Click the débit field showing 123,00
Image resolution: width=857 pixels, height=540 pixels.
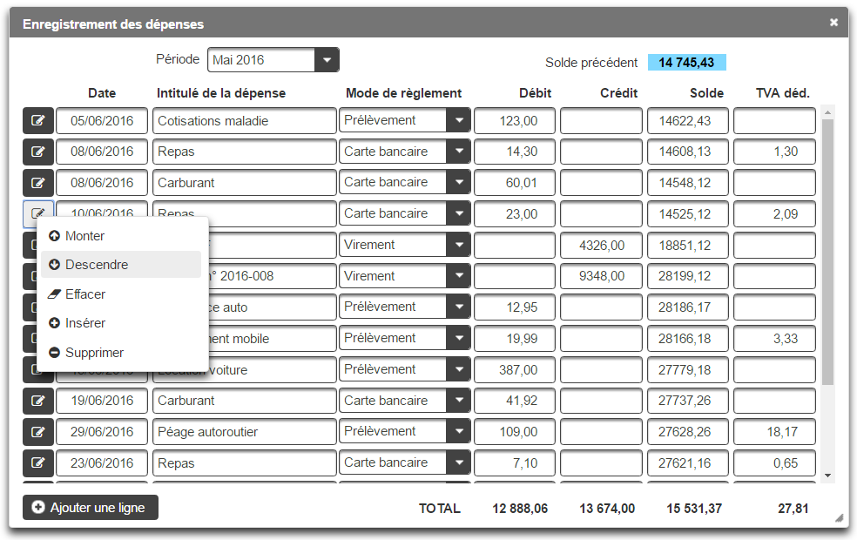click(515, 121)
